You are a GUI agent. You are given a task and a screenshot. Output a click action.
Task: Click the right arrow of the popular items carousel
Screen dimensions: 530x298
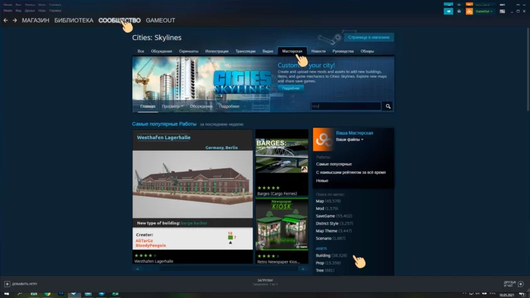point(303,269)
